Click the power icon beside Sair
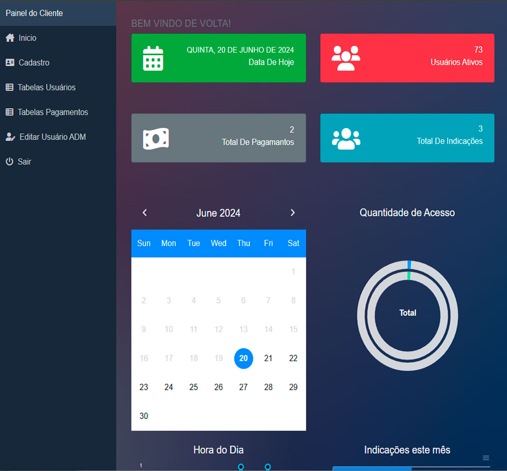507x471 pixels. 9,162
